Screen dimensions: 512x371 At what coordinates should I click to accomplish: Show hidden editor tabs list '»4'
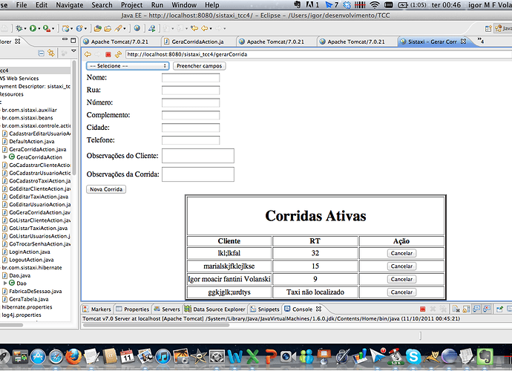481,41
